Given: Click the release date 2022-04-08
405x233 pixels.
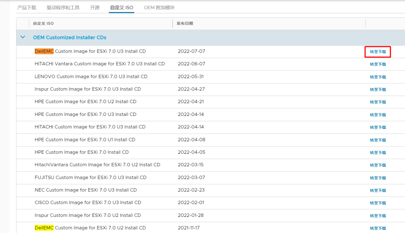Looking at the screenshot, I should 191,140.
